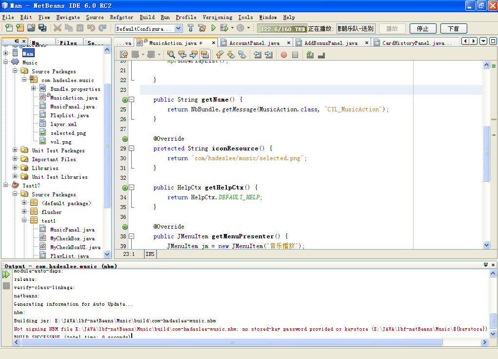
Task: Click Toggle Bookmark editor icon
Action: pos(242,55)
